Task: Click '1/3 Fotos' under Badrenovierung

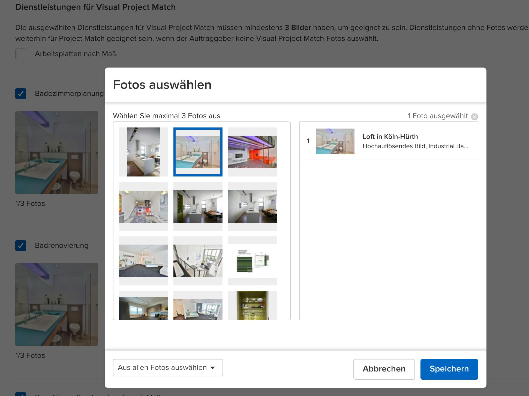Action: coord(30,355)
